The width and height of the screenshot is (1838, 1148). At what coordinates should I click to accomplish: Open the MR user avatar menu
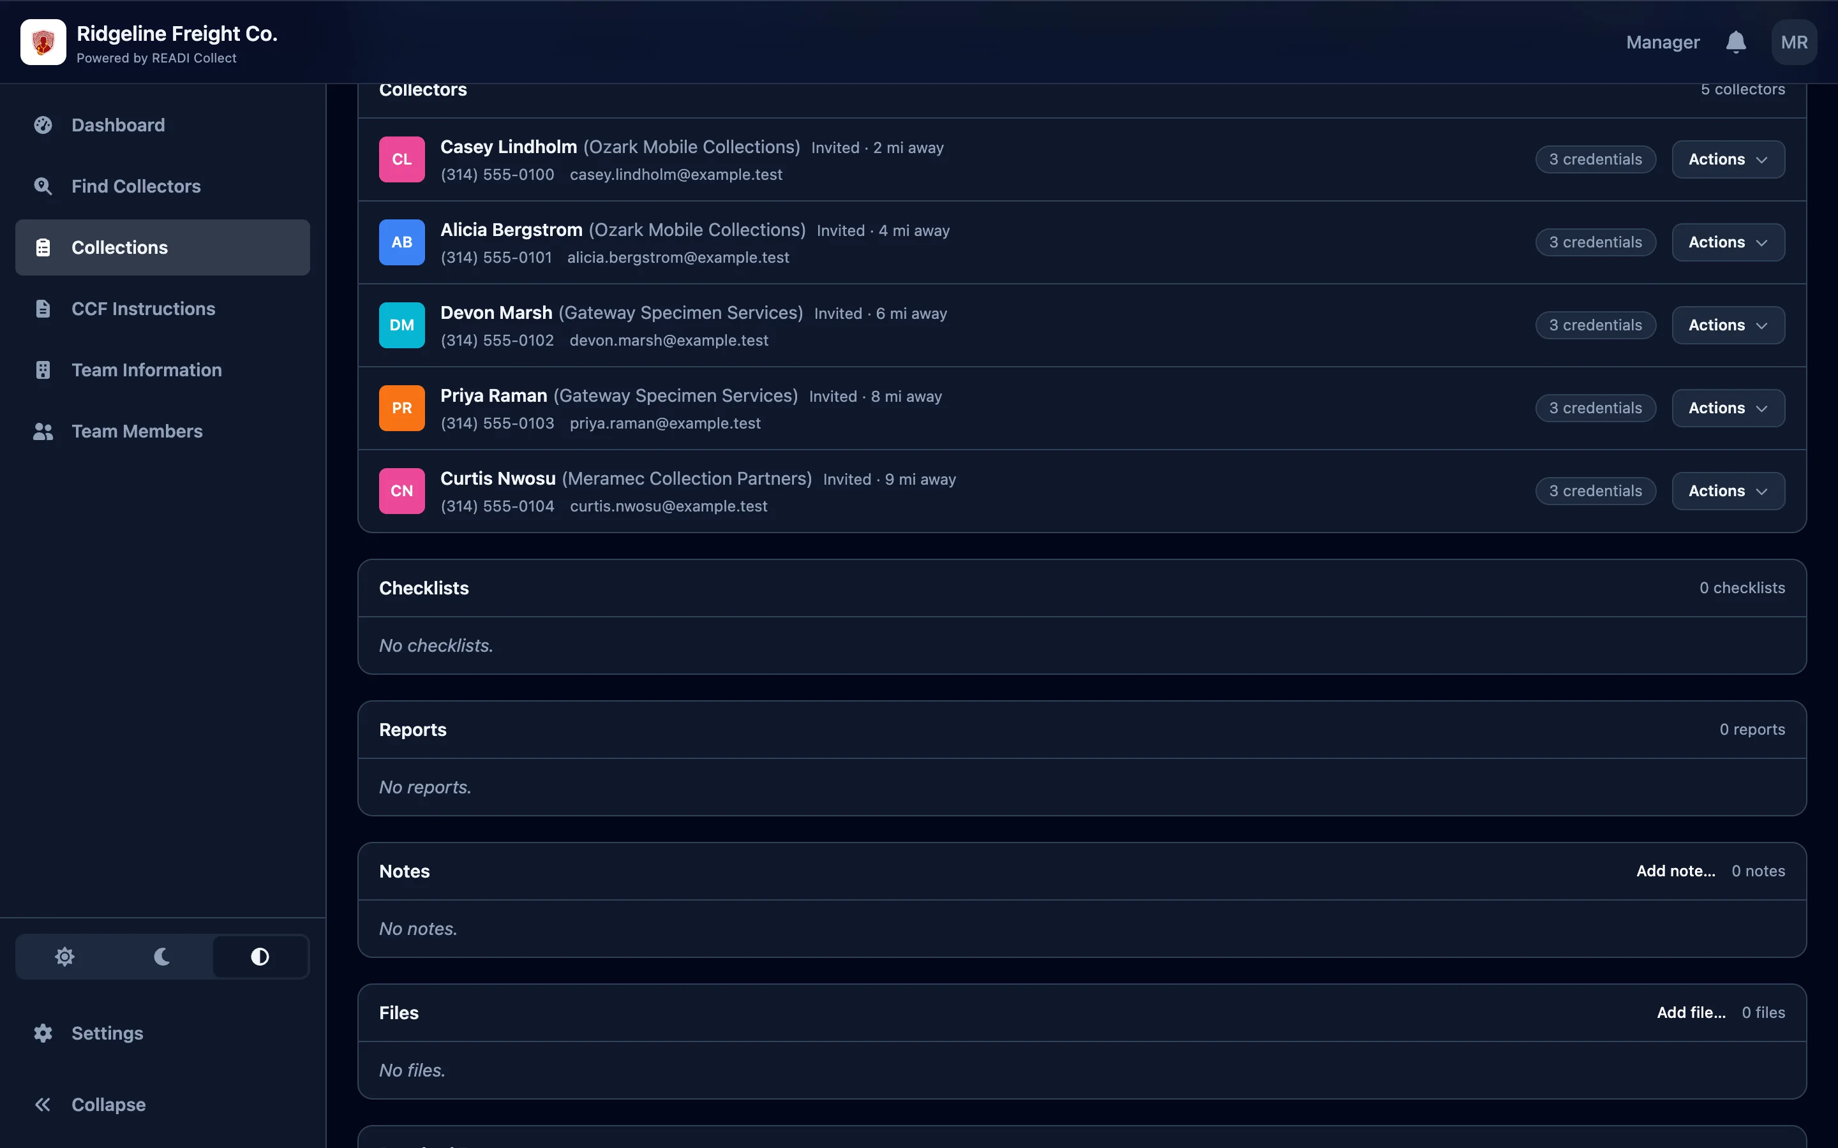pos(1794,41)
